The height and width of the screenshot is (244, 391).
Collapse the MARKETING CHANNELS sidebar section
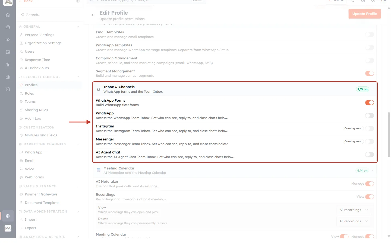coord(78,144)
